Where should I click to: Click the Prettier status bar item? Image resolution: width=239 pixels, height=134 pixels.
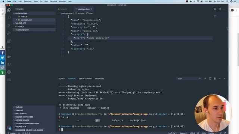[212, 133]
